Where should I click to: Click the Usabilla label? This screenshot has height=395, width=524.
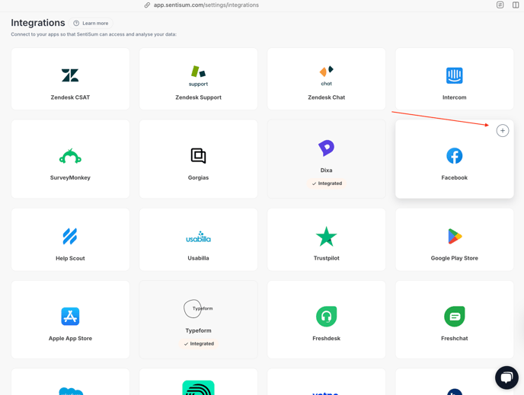198,258
